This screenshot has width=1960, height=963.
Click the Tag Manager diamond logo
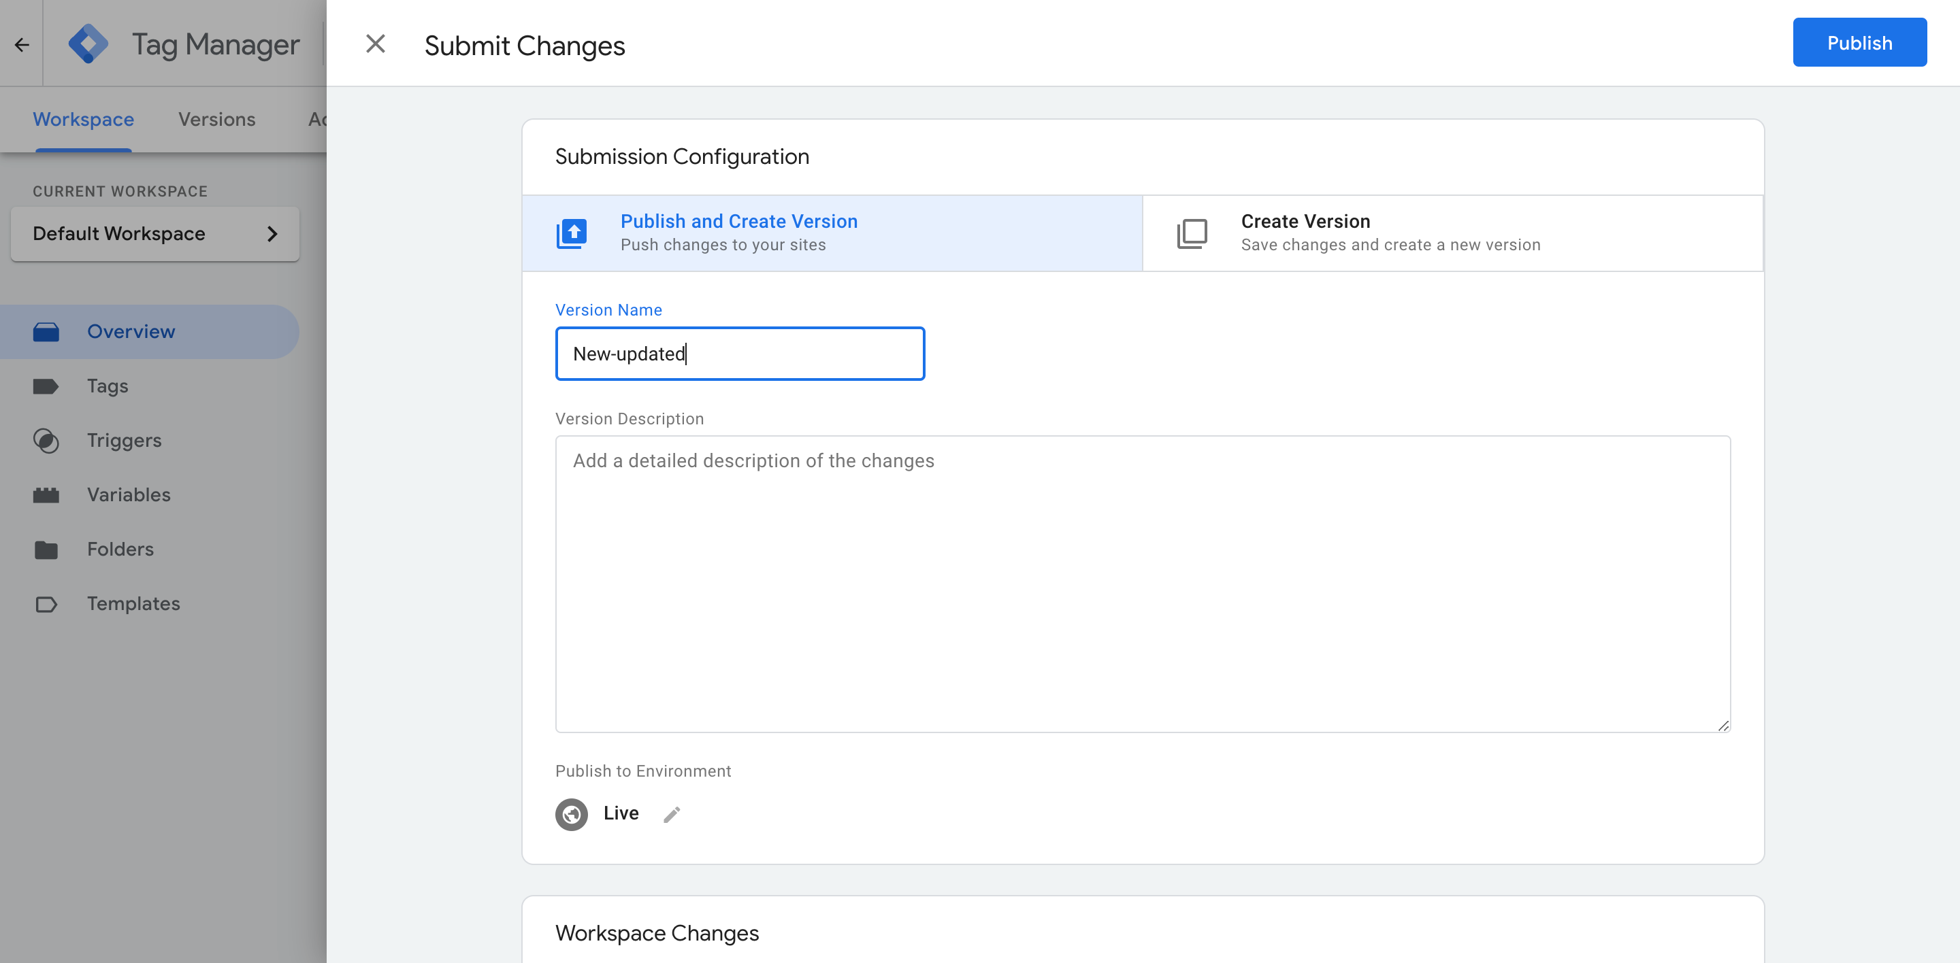[88, 44]
